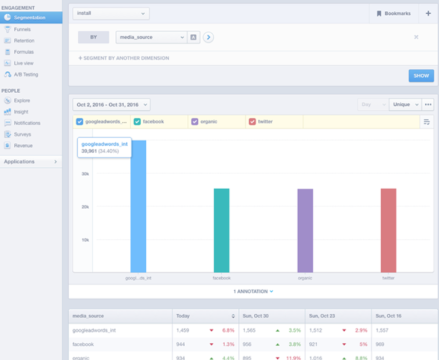Expand the 1 Annotation section

coord(253,291)
